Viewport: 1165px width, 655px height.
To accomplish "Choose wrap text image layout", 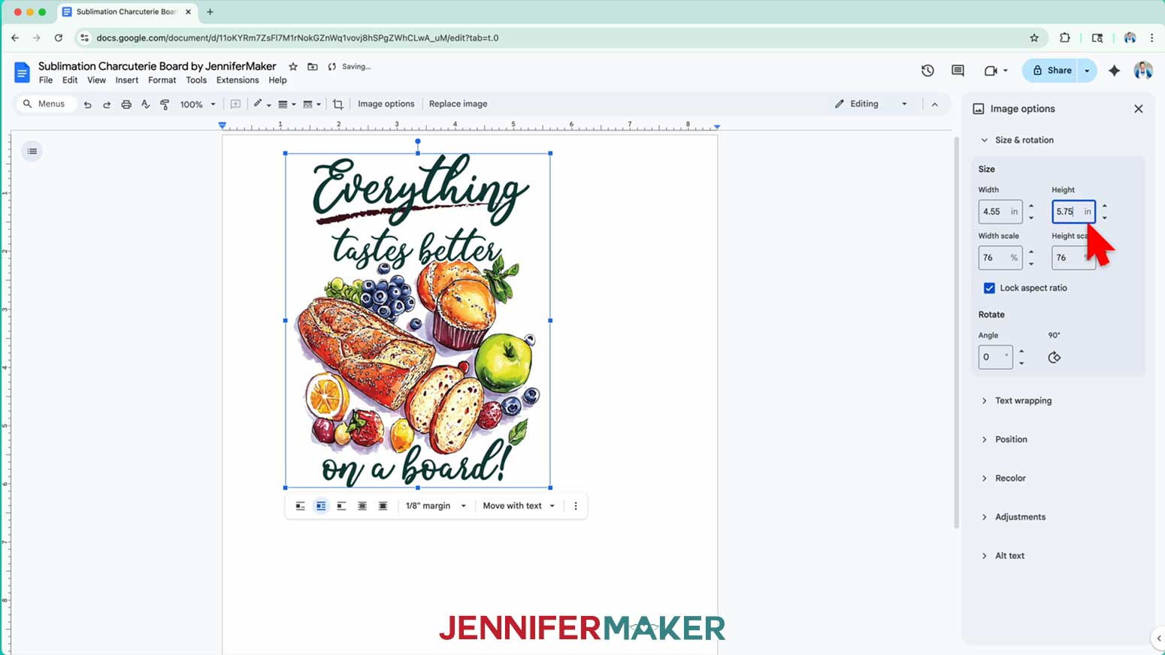I will (x=321, y=506).
